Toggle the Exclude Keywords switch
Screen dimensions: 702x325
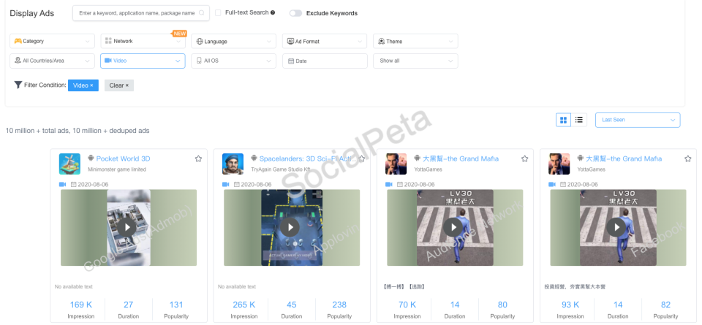(295, 13)
